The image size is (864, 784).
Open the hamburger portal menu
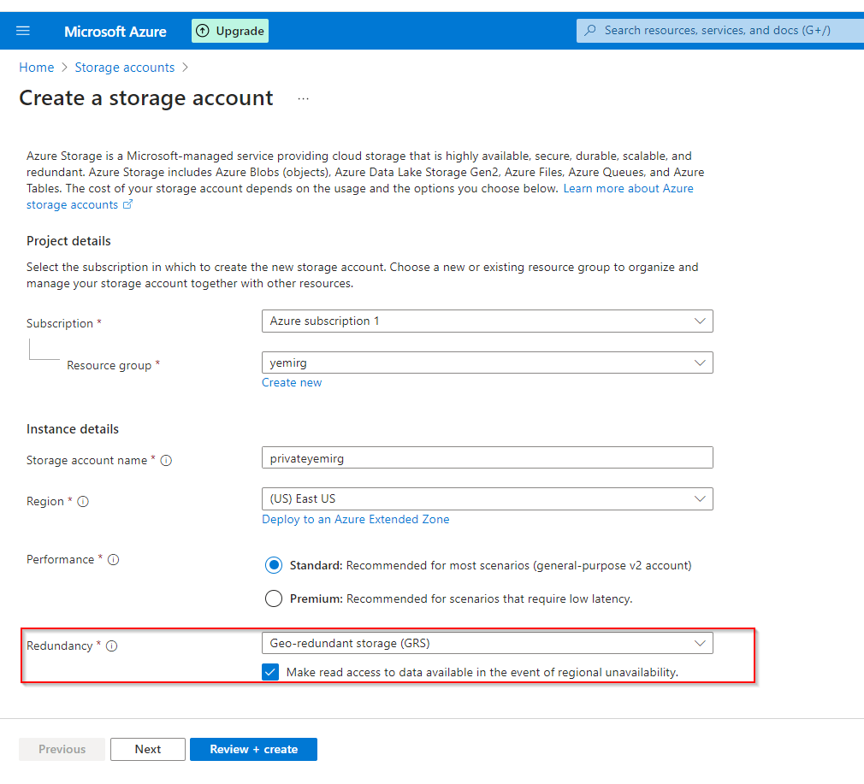(x=23, y=31)
